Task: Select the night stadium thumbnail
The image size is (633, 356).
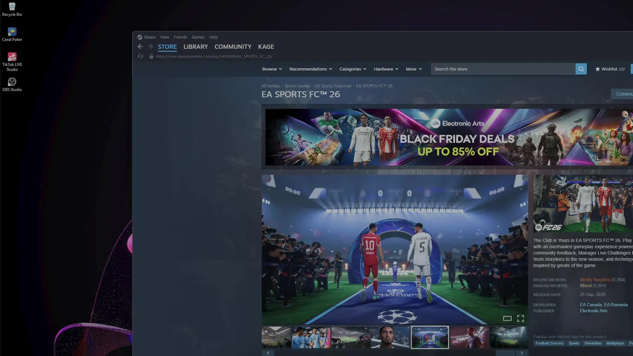Action: 509,337
